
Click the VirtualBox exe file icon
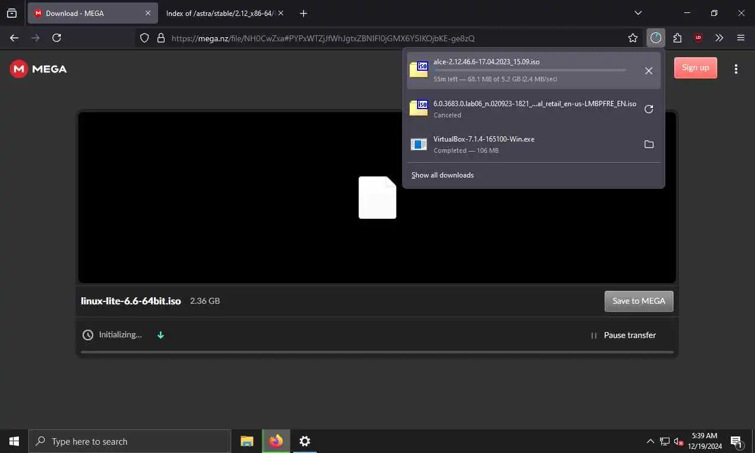click(x=419, y=144)
